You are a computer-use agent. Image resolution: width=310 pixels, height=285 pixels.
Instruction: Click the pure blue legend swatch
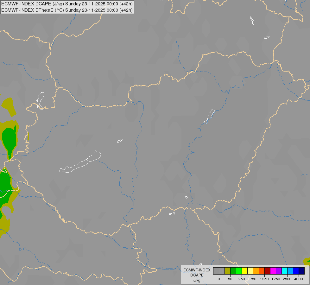pyautogui.click(x=296, y=271)
